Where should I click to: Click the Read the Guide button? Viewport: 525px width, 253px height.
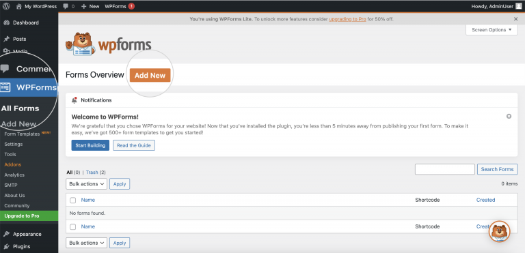click(x=134, y=145)
